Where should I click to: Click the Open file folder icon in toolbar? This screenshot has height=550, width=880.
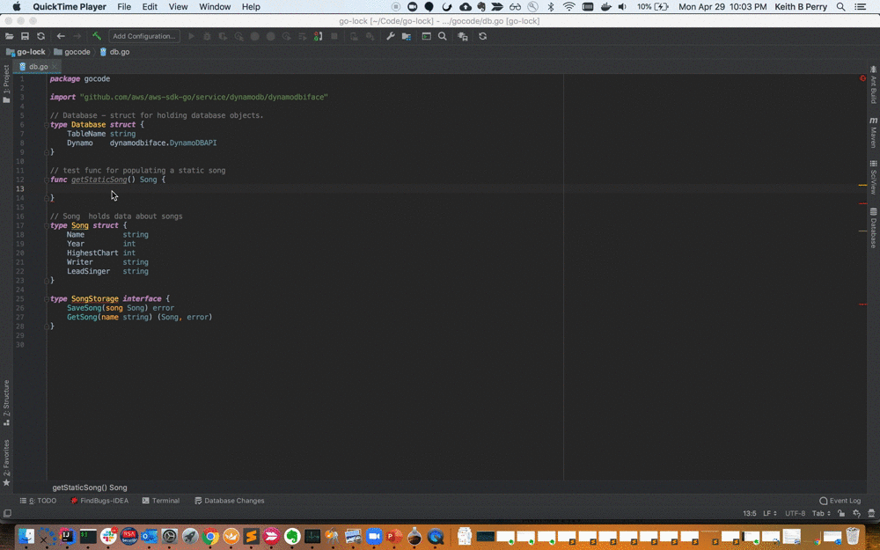(x=9, y=37)
